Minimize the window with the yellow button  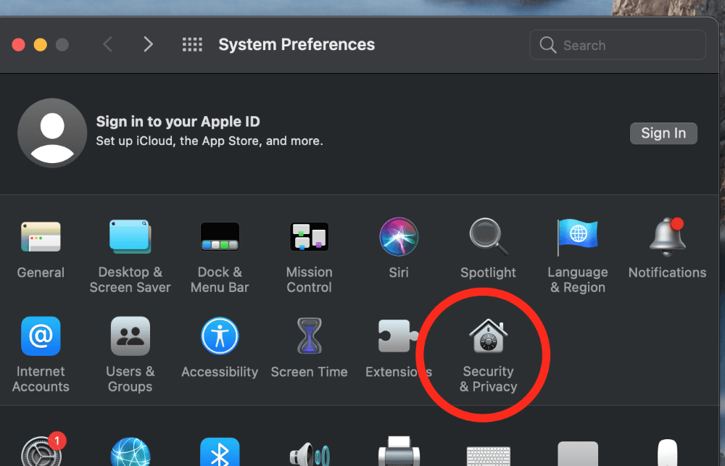point(40,45)
